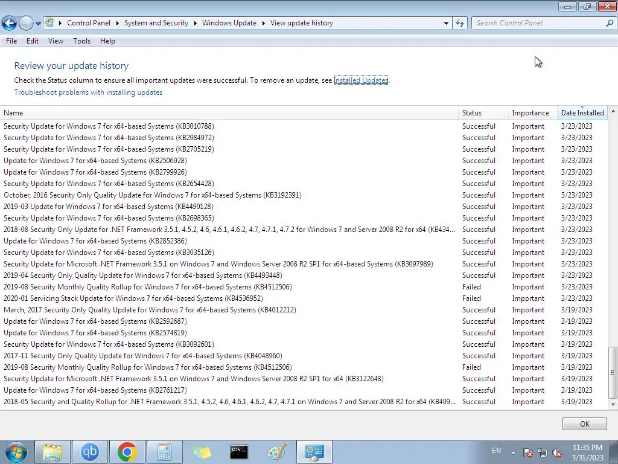The height and width of the screenshot is (464, 618).
Task: Navigate to Control Panel breadcrumb
Action: (x=89, y=23)
